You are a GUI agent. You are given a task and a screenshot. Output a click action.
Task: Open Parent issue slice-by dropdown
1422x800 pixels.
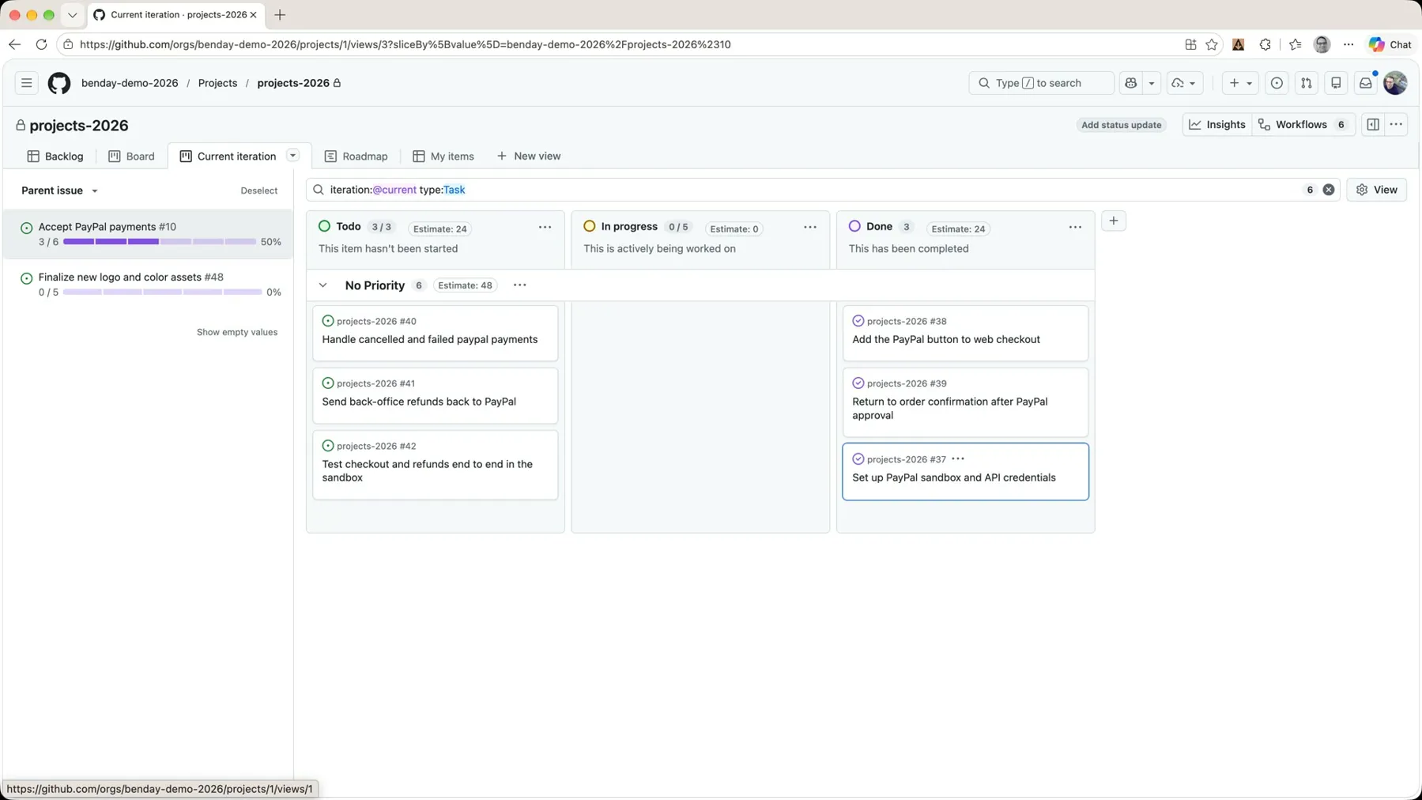(x=60, y=191)
